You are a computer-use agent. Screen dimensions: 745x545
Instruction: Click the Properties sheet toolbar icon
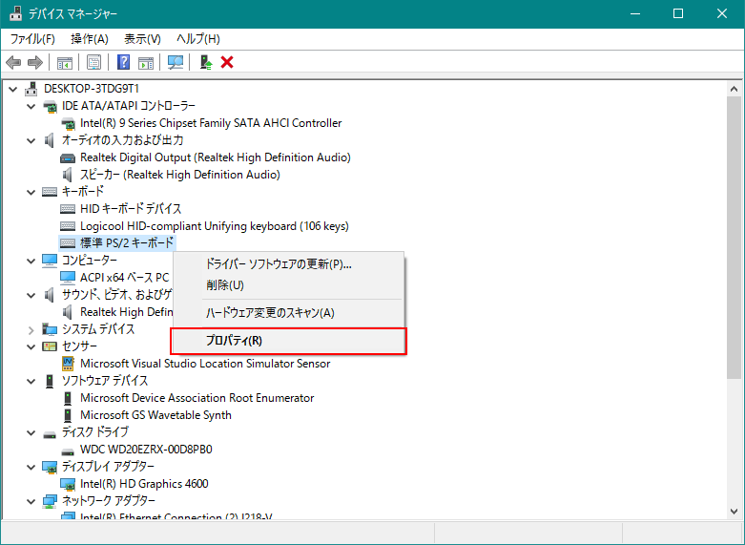[94, 62]
